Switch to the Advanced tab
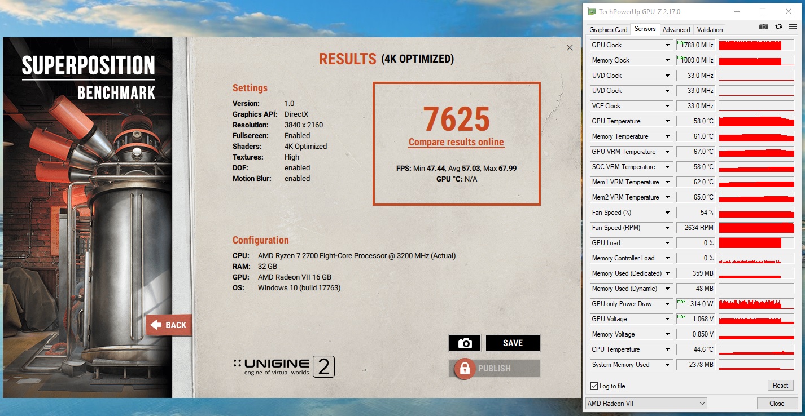 (676, 30)
